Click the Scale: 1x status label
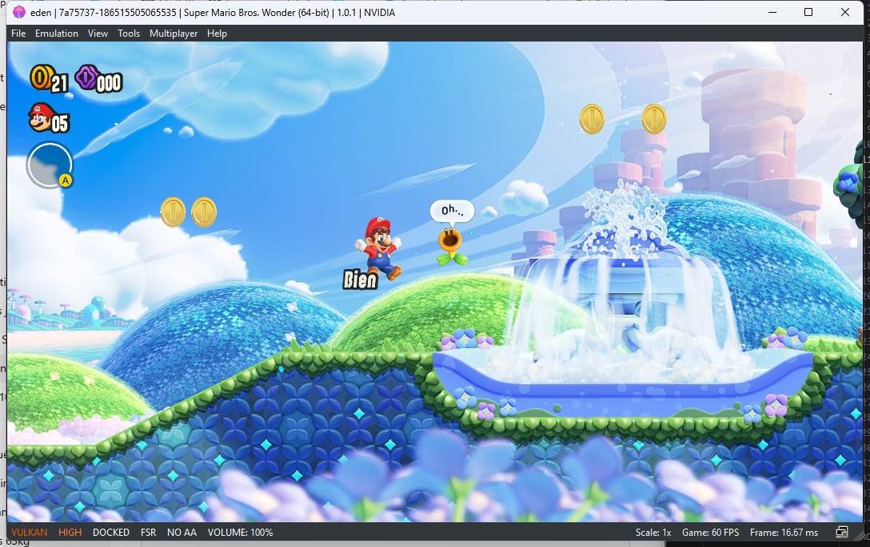 (653, 532)
